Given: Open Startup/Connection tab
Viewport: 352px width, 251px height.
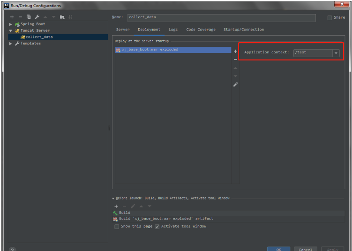Looking at the screenshot, I should [244, 30].
